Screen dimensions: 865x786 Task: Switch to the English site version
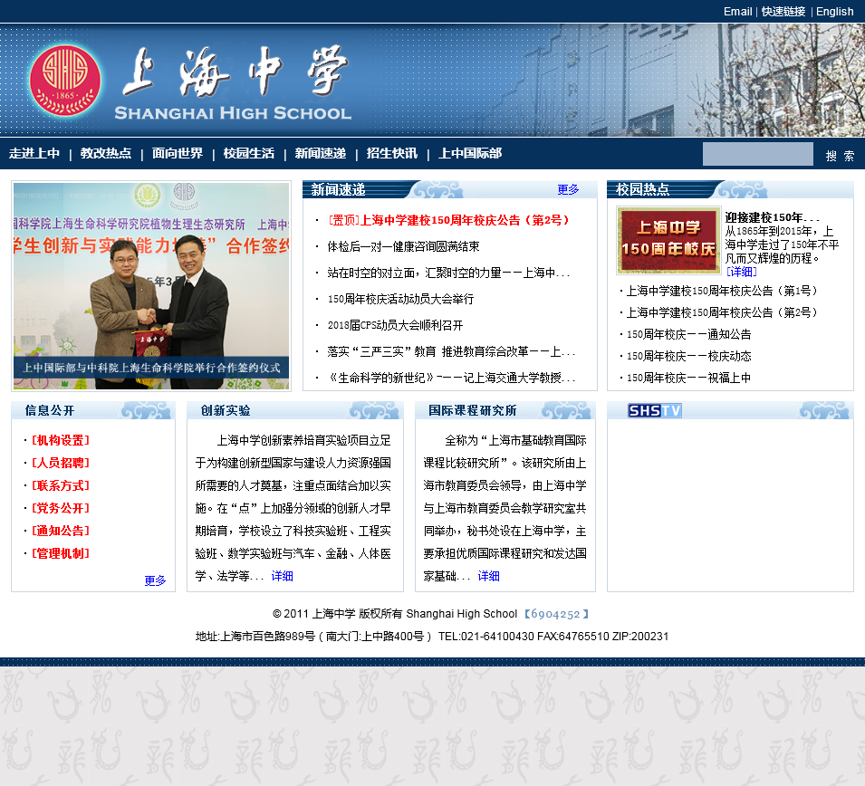[x=835, y=12]
